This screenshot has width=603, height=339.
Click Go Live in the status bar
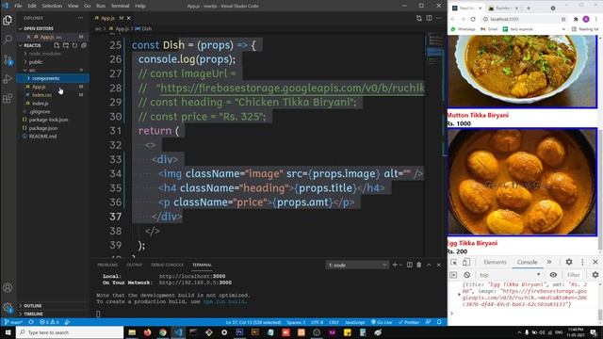(x=382, y=322)
